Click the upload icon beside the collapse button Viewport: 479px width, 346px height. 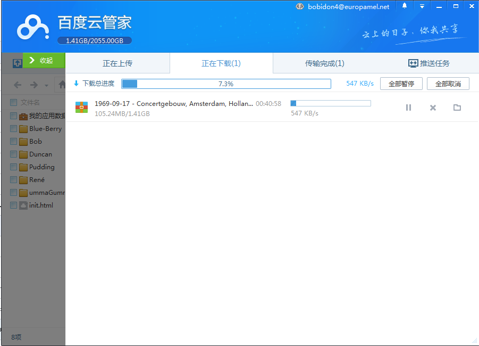(17, 63)
